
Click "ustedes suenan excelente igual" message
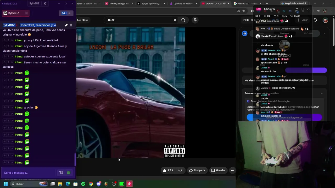point(45,56)
